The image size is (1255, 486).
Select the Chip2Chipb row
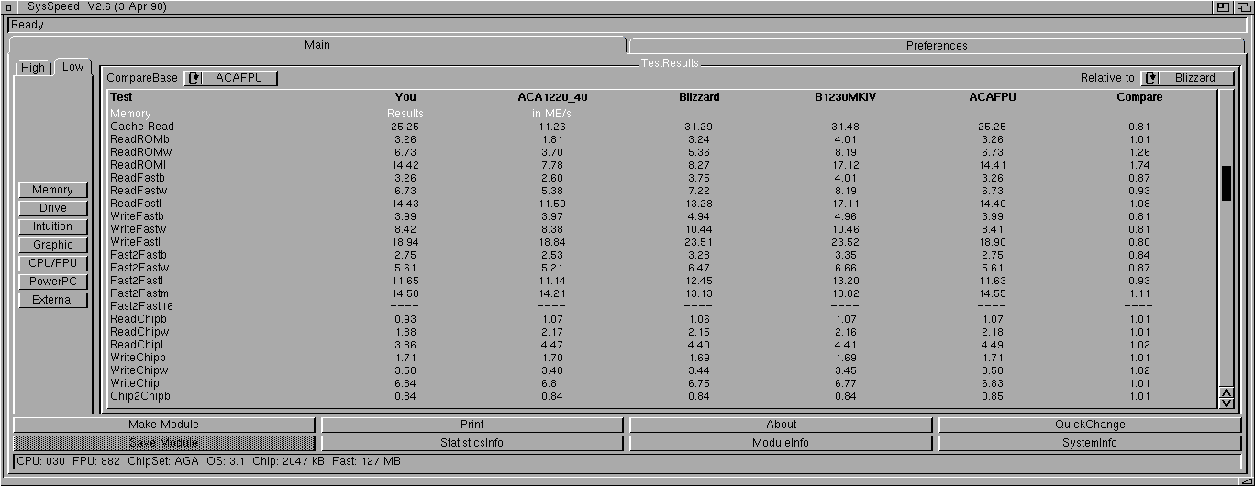tap(662, 396)
